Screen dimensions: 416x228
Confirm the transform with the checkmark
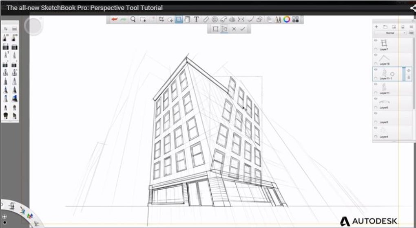pos(243,29)
